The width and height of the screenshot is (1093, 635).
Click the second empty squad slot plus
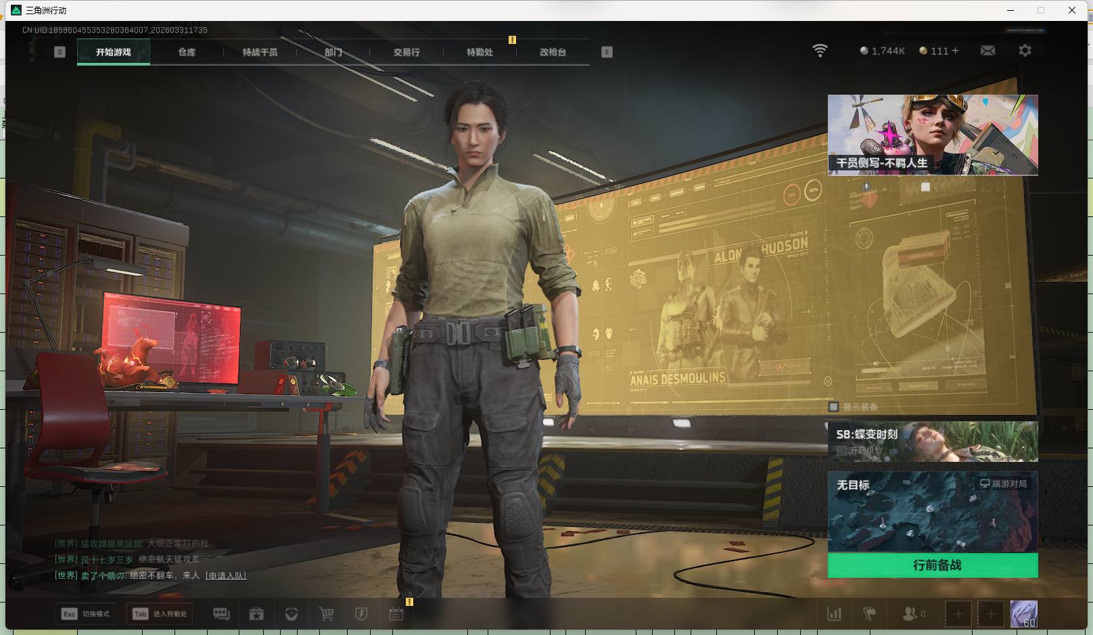pyautogui.click(x=991, y=614)
